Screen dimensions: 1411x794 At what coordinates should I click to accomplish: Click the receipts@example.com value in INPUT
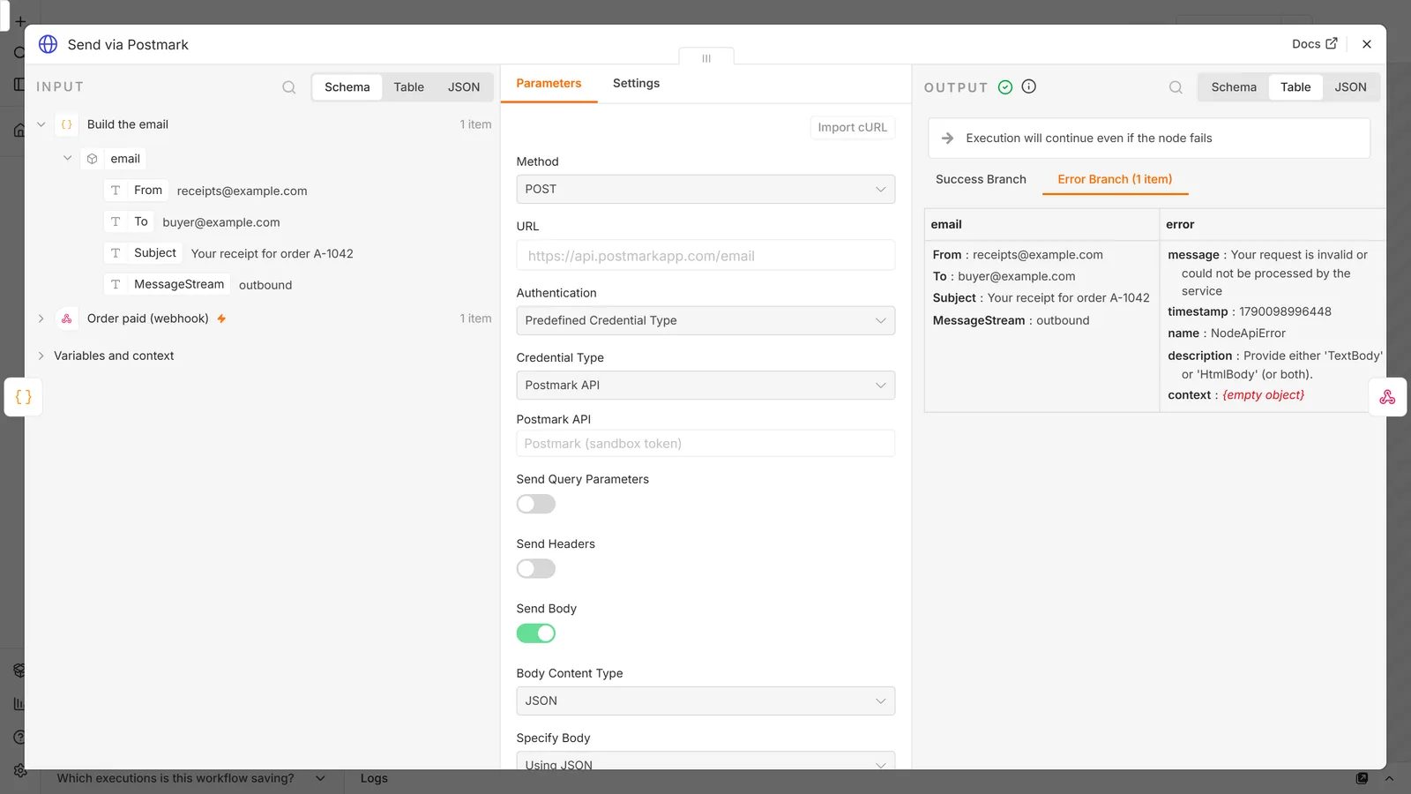tap(243, 191)
